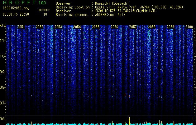Image resolution: width=196 pixels, height=125 pixels.
Task: Click the 0.8 kHz axis tick label
Action: coord(2,87)
